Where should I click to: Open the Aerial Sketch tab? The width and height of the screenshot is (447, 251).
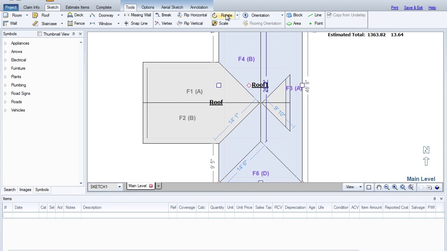172,7
